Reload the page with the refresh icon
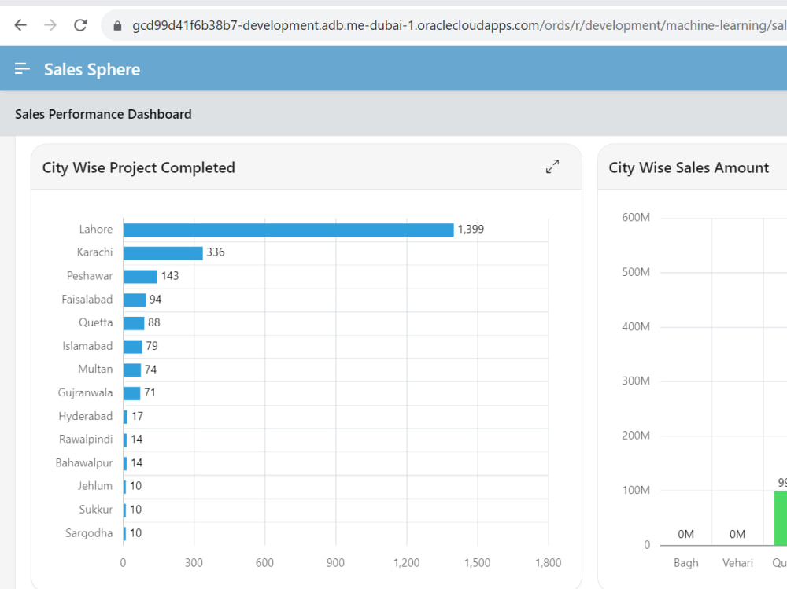This screenshot has width=787, height=589. [x=80, y=24]
